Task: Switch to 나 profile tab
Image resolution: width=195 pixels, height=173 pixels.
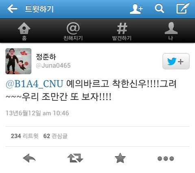Action: tap(171, 31)
